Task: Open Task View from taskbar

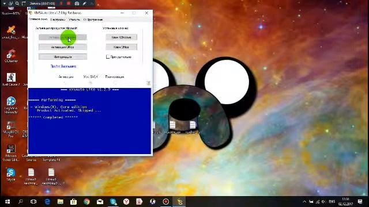Action: point(33,202)
